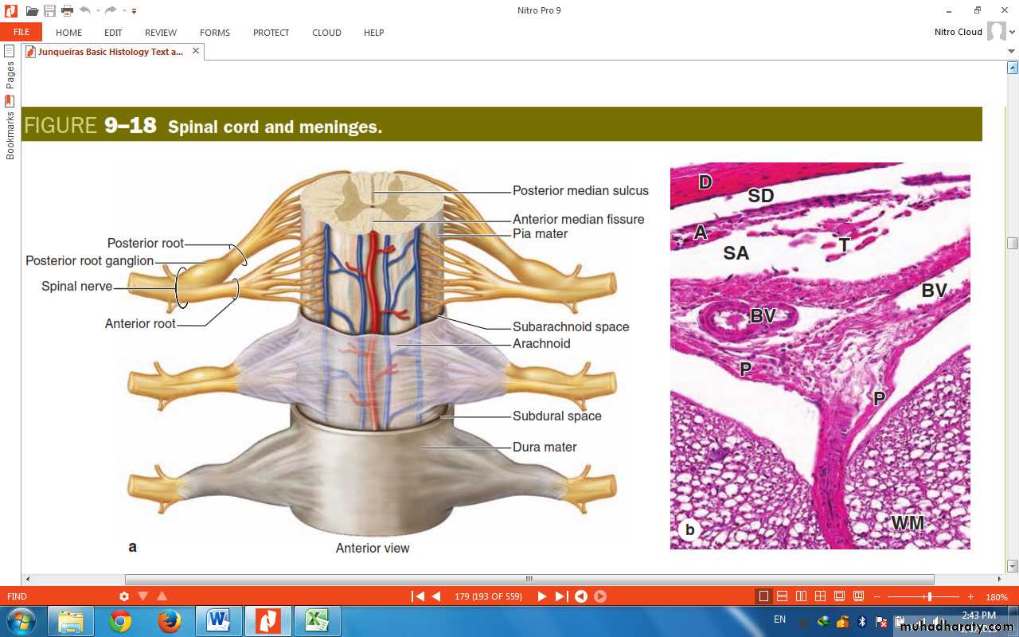Click the zoom slider handle
Viewport: 1019px width, 637px height.
928,596
